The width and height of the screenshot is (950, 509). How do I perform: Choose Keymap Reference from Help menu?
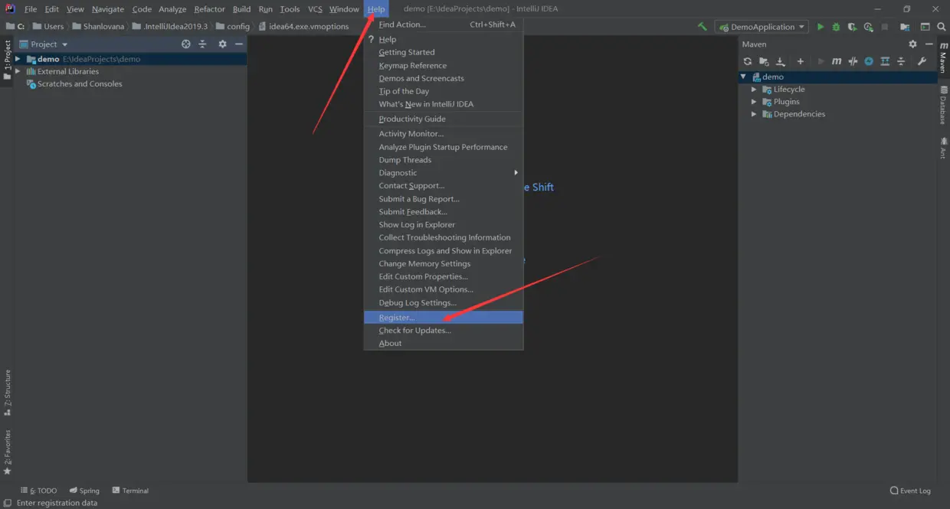(x=443, y=66)
